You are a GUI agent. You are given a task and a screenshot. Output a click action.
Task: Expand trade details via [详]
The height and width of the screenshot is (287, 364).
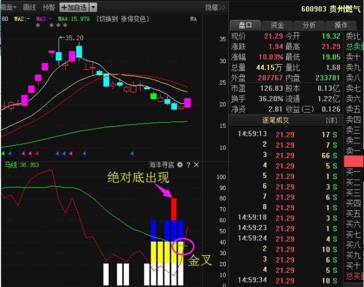point(331,120)
